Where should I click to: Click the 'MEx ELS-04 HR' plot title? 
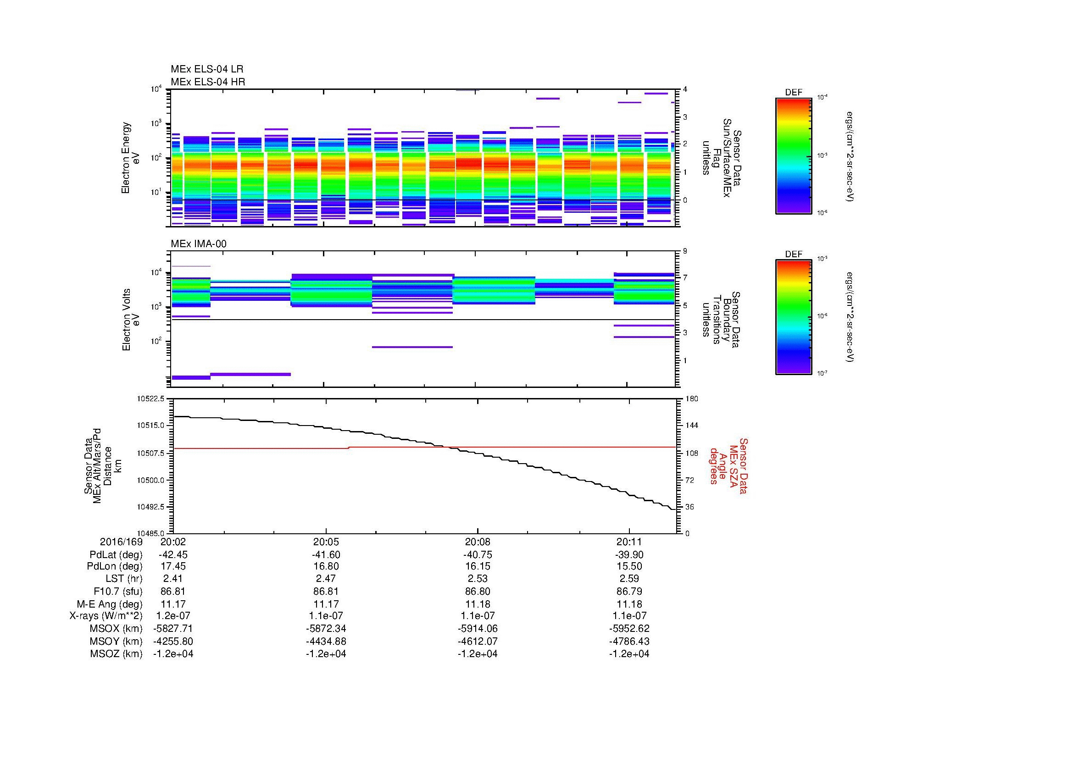coord(208,82)
